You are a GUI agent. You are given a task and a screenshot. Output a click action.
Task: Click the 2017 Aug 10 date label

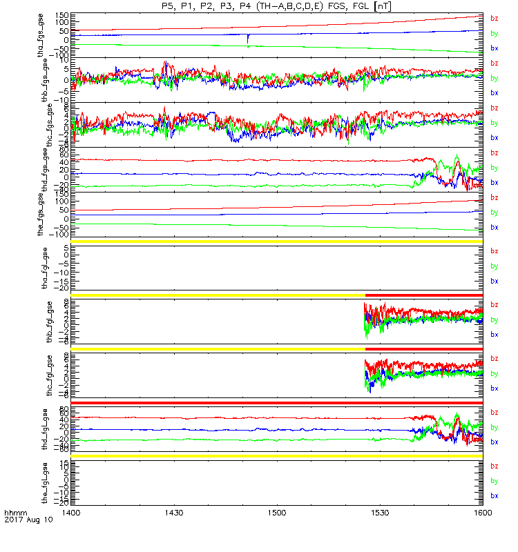coord(28,520)
